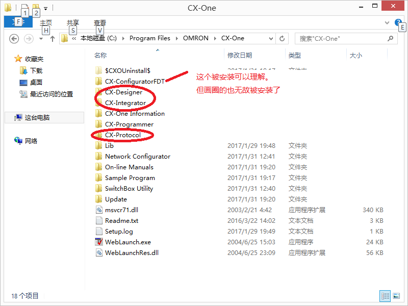The height and width of the screenshot is (306, 408).
Task: Click the refresh button in address bar
Action: (283, 38)
